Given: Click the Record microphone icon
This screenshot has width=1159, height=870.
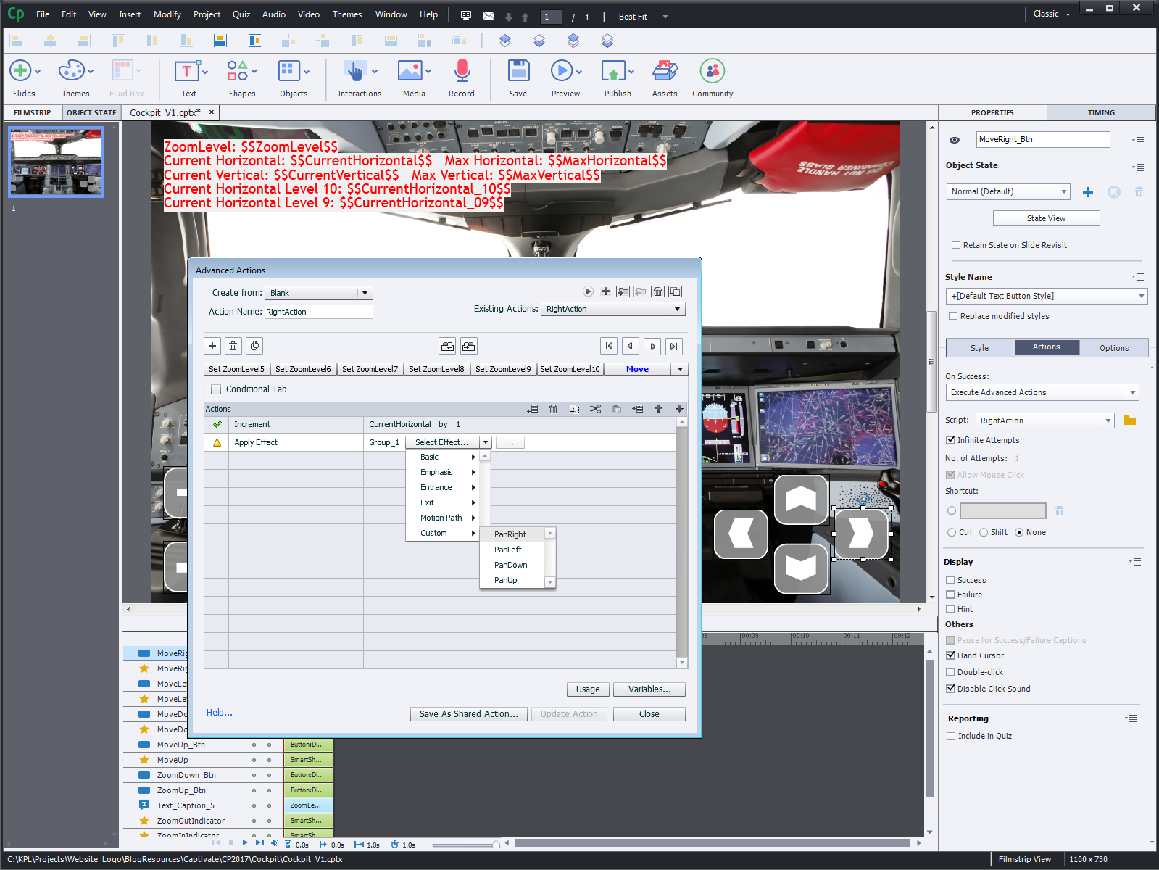Looking at the screenshot, I should (462, 72).
